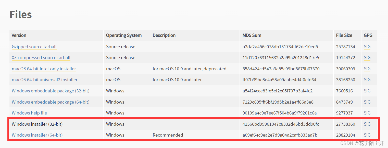Click SIG for Windows installer (32-bit)
The width and height of the screenshot is (388, 148).
coord(367,124)
